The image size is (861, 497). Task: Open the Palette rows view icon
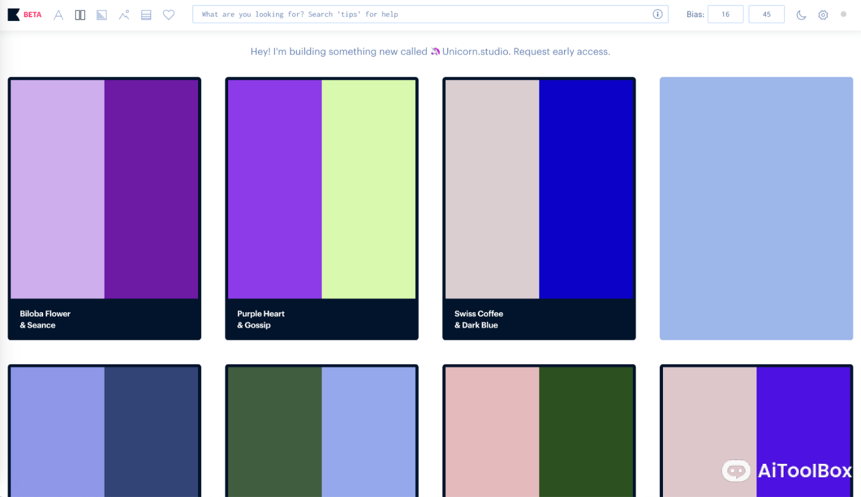point(146,15)
